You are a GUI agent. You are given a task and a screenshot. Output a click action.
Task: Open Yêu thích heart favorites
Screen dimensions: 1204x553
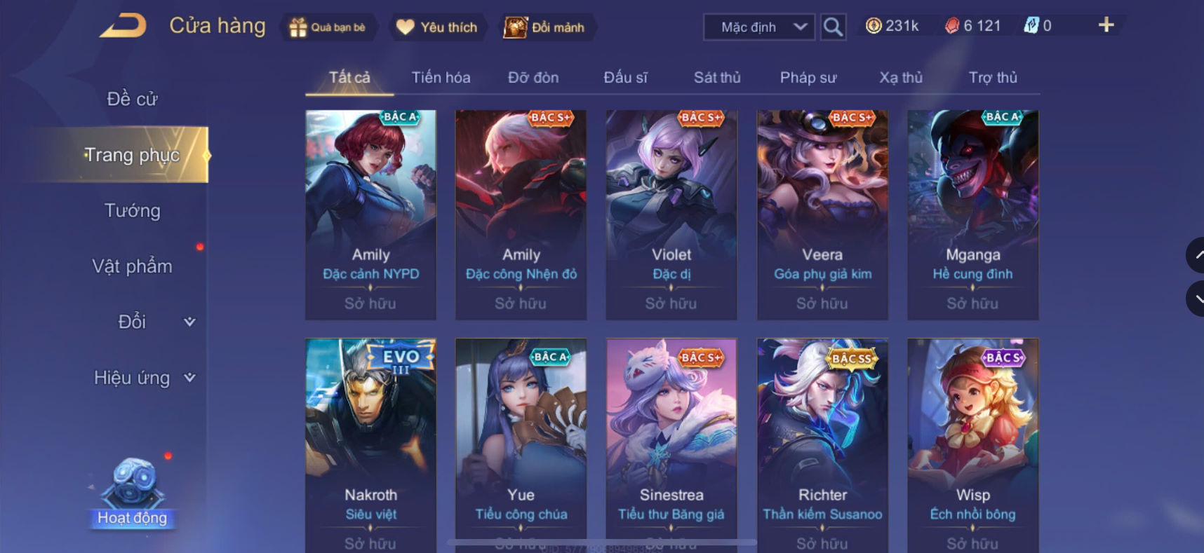(x=437, y=27)
